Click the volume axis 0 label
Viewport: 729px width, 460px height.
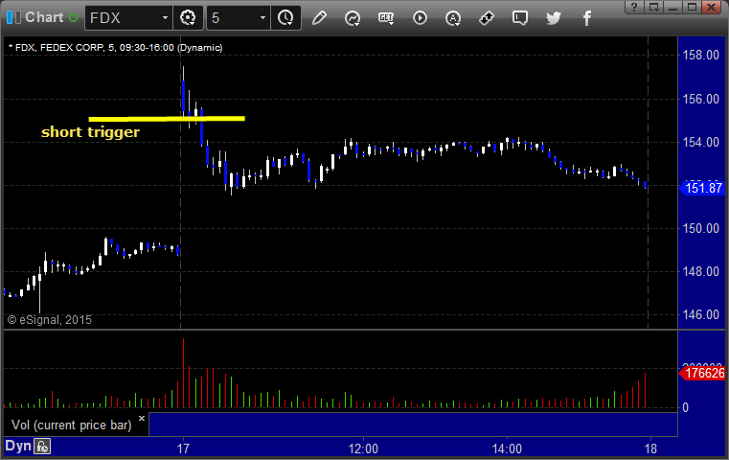click(x=685, y=408)
